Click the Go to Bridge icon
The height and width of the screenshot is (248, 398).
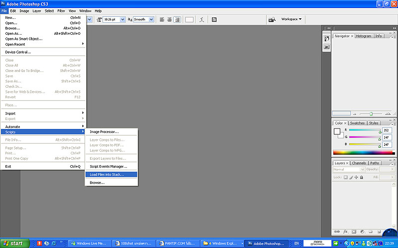point(272,19)
